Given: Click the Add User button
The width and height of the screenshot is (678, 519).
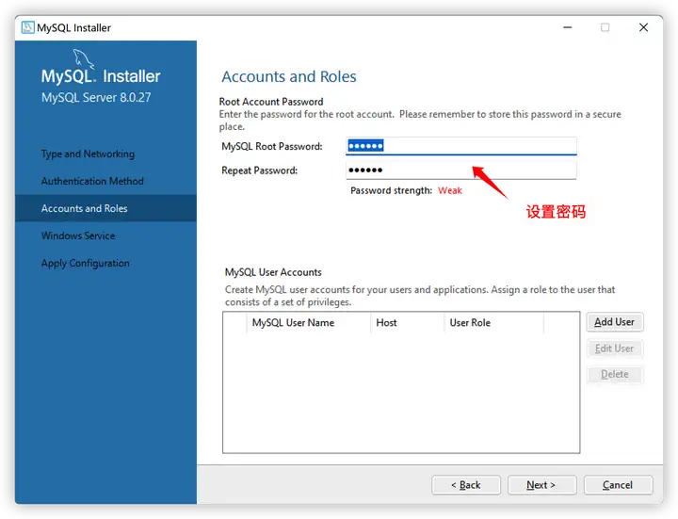Looking at the screenshot, I should [614, 322].
